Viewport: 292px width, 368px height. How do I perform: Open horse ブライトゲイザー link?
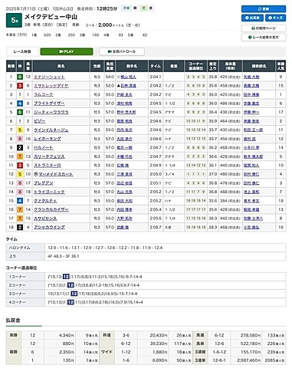[x=49, y=103]
